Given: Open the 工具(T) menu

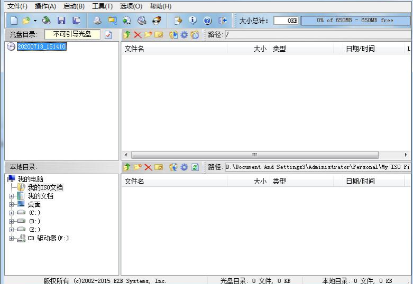Looking at the screenshot, I should (102, 6).
